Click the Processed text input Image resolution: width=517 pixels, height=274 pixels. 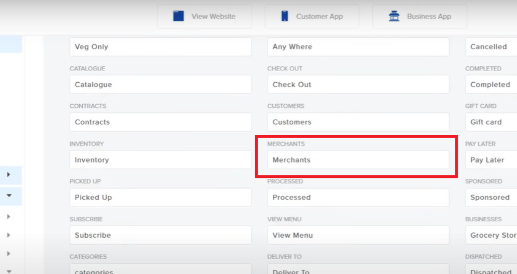coord(358,197)
